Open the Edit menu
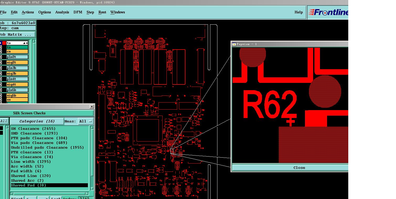396x199 pixels. click(14, 12)
